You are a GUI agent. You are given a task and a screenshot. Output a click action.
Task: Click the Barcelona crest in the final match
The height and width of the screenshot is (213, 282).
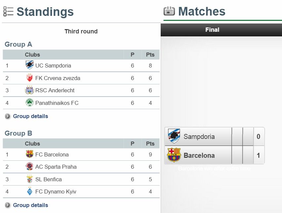point(174,155)
